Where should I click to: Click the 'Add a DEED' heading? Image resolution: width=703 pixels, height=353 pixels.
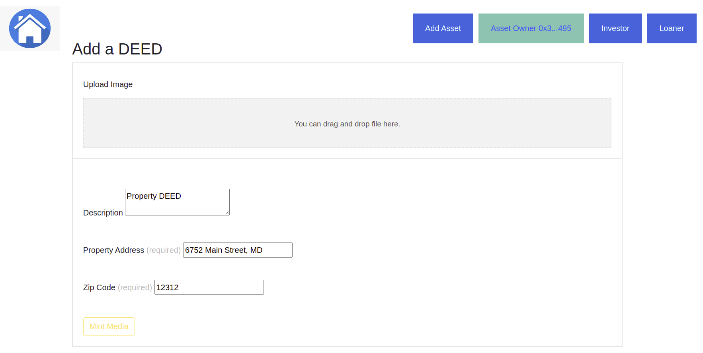[x=117, y=49]
